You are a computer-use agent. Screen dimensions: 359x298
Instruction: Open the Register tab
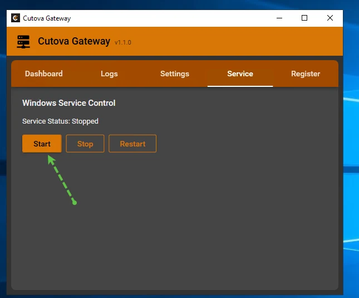tap(306, 74)
